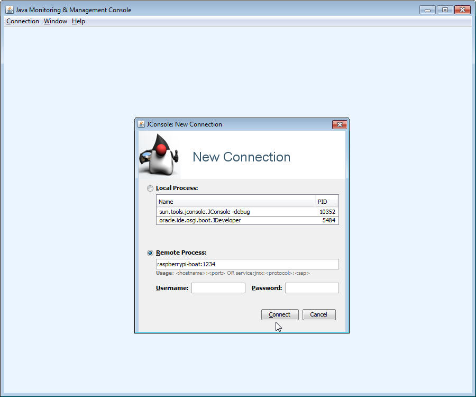
Task: Click the JConsole dialog title bar icon
Action: click(x=141, y=124)
